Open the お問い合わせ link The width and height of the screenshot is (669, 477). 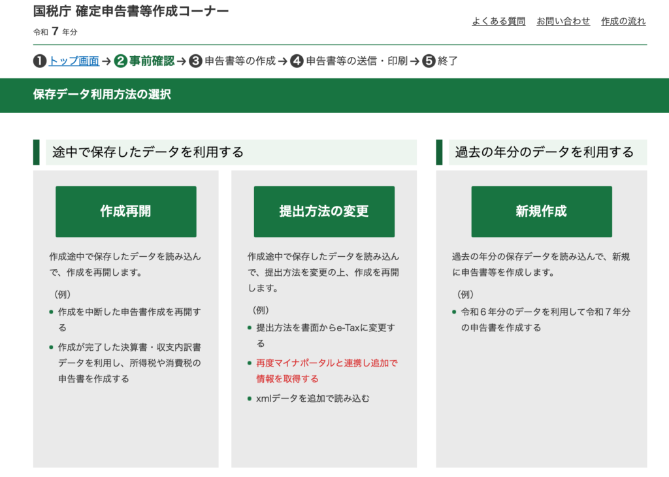[563, 21]
